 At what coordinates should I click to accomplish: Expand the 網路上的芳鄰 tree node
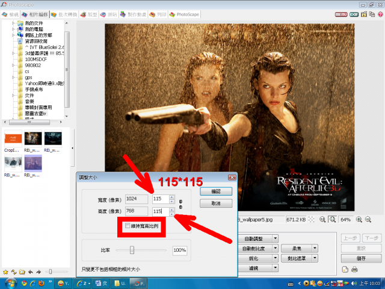[13, 35]
